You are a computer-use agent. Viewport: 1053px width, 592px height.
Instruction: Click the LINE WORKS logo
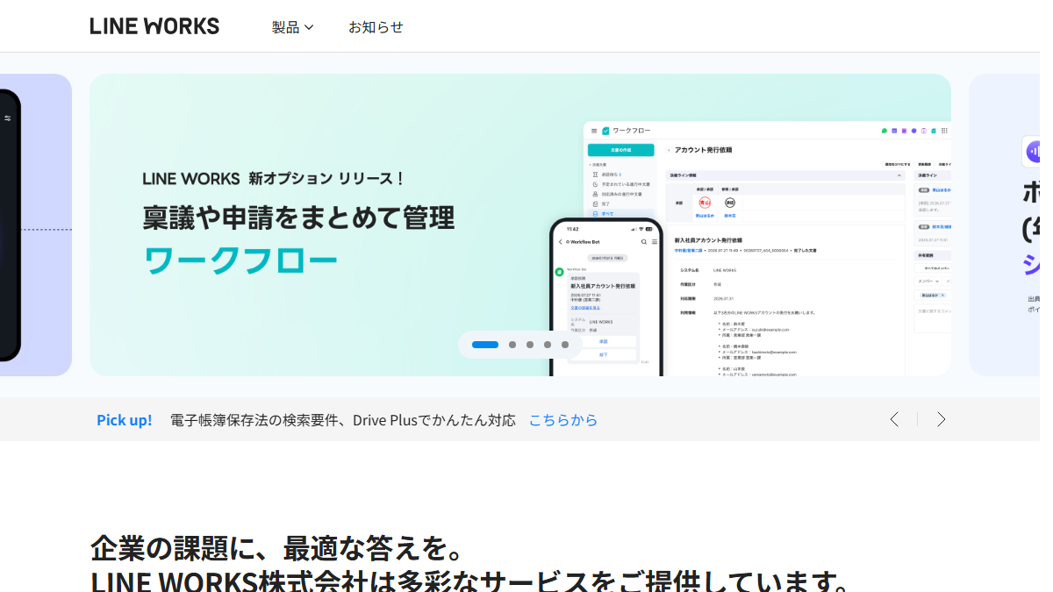point(154,26)
